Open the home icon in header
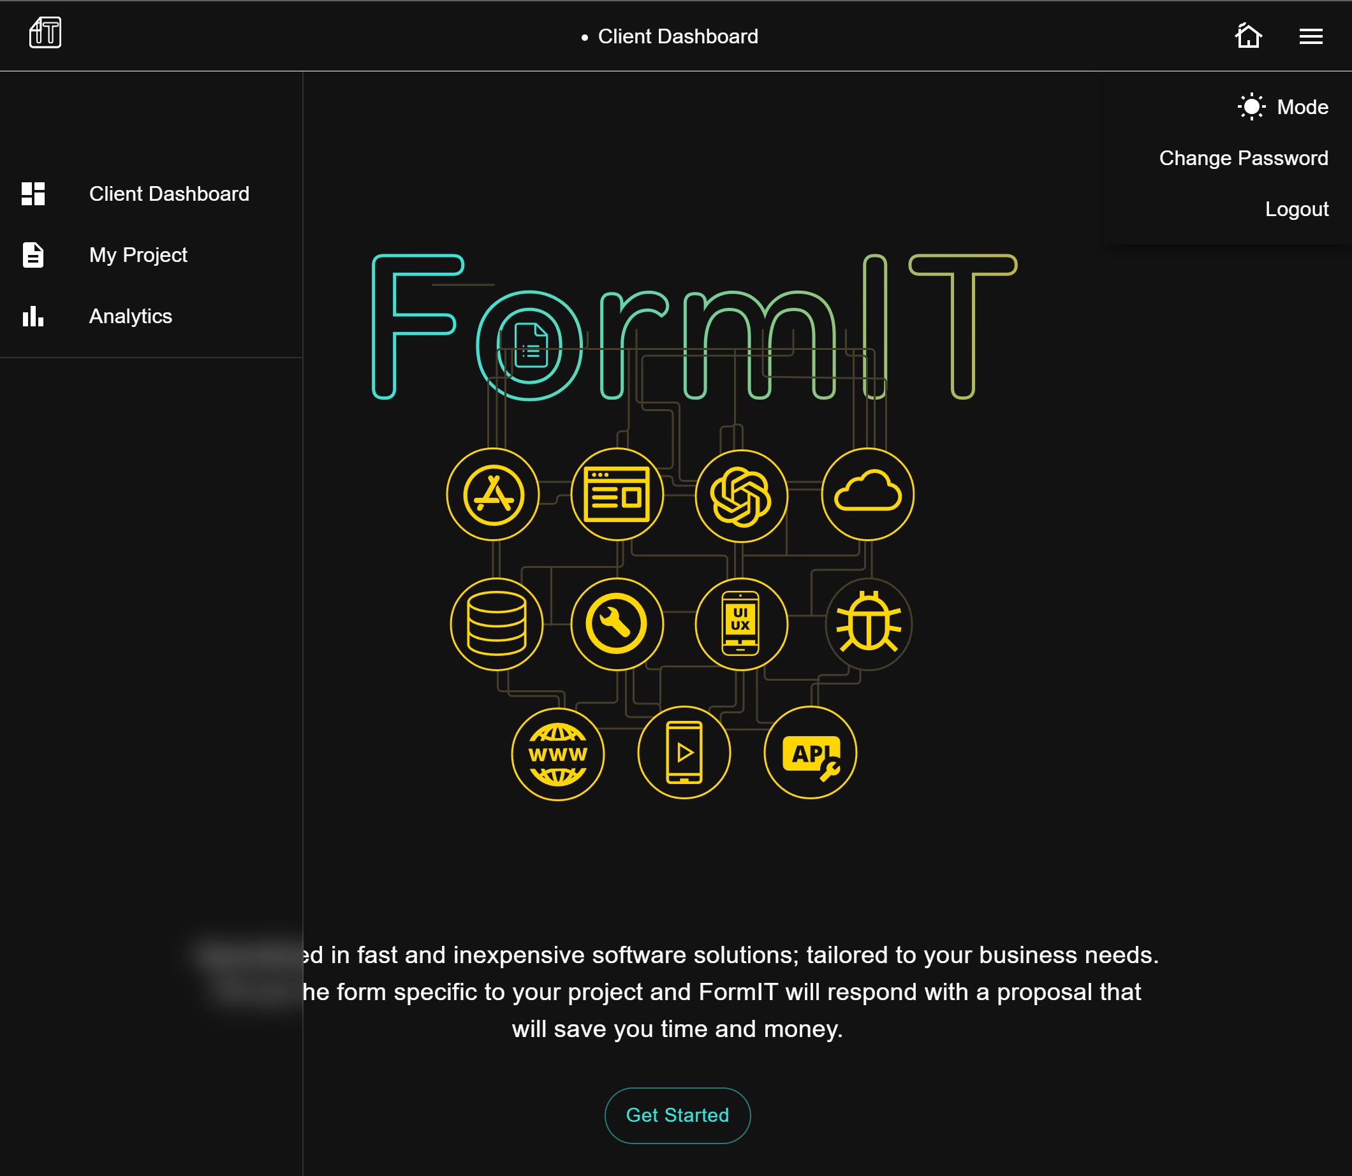Image resolution: width=1352 pixels, height=1176 pixels. tap(1248, 36)
